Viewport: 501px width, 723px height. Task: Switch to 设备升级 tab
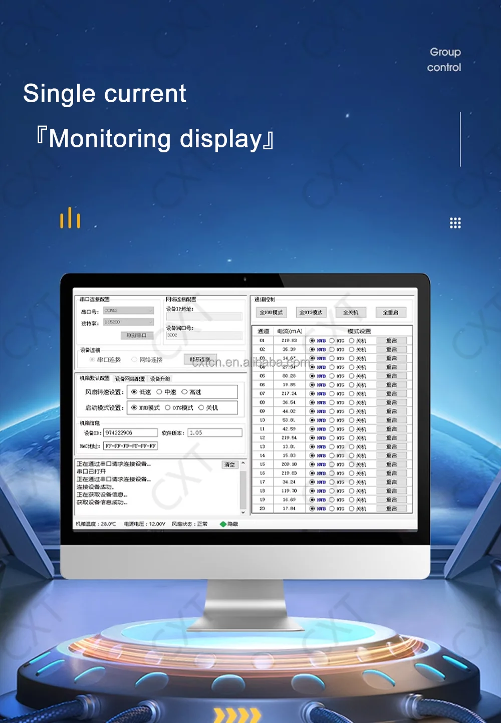pos(160,379)
